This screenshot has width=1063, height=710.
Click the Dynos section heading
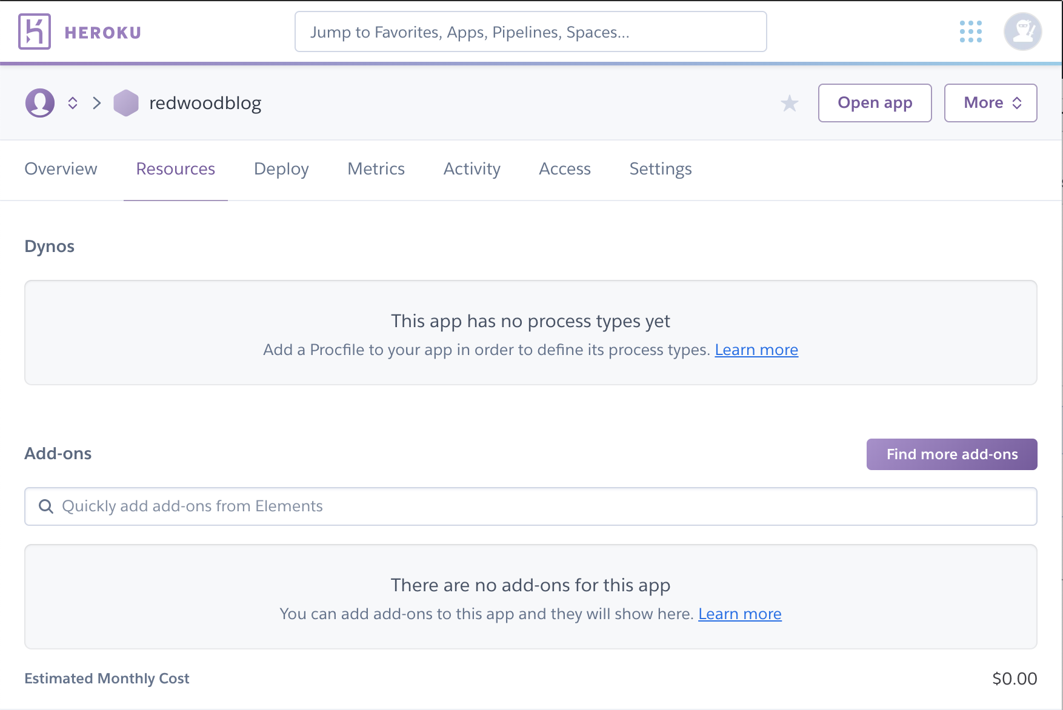[x=49, y=247]
